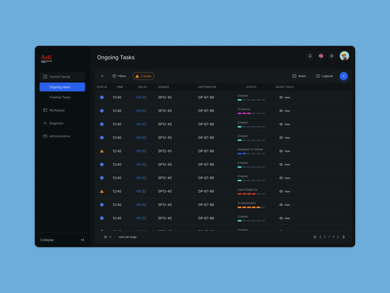Viewport: 390px width, 293px height.
Task: Open the Administration menu item
Action: pos(62,136)
